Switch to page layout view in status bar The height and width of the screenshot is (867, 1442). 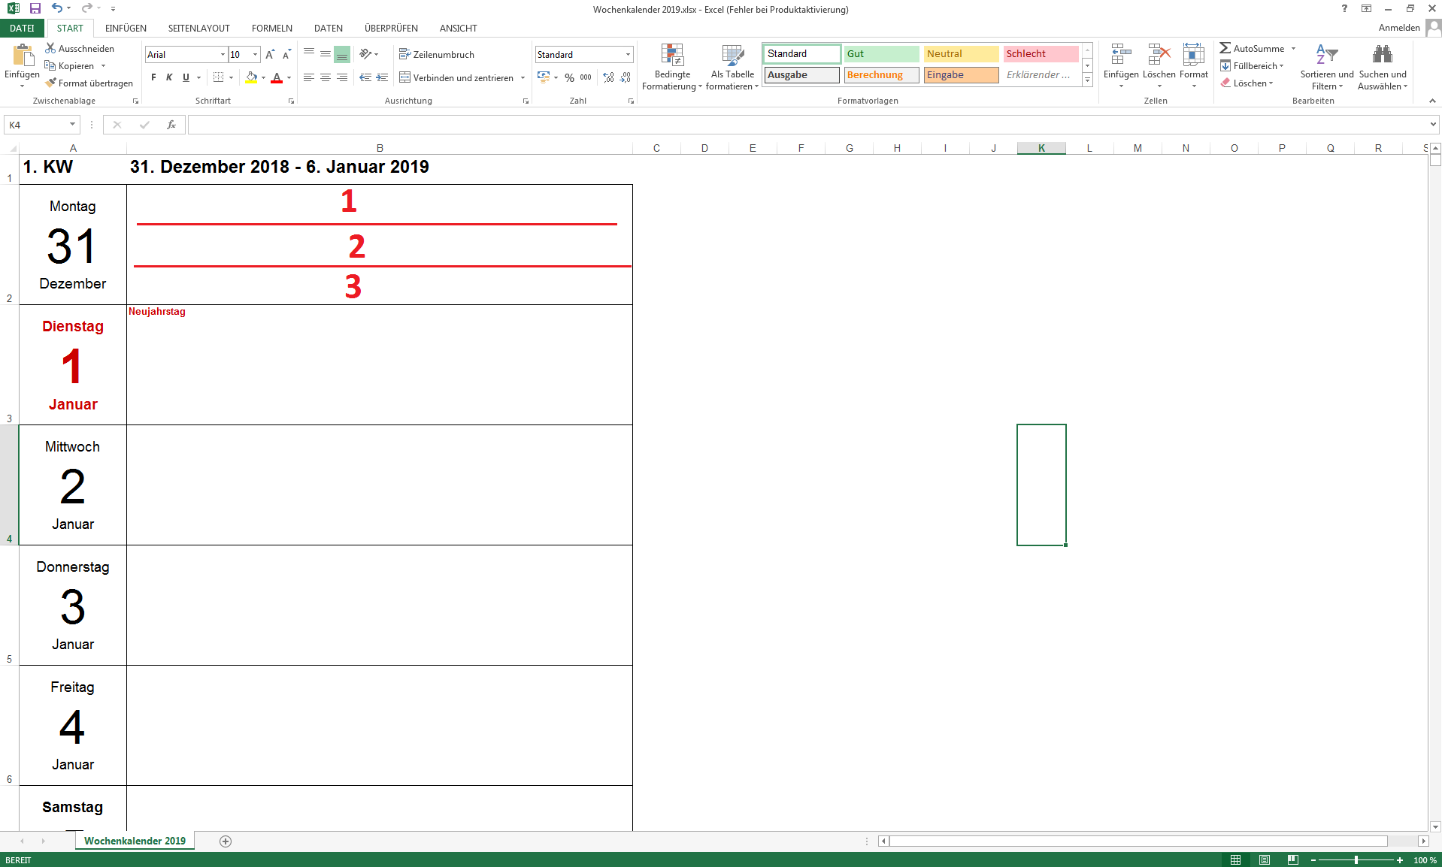point(1265,859)
